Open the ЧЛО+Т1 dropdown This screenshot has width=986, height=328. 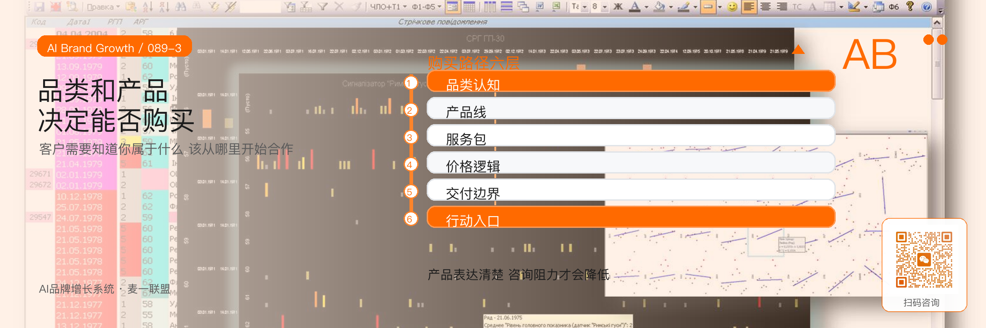click(x=388, y=7)
